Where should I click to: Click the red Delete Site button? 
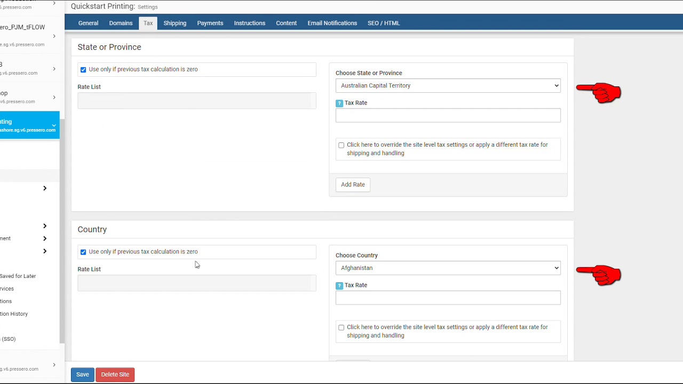click(x=115, y=374)
